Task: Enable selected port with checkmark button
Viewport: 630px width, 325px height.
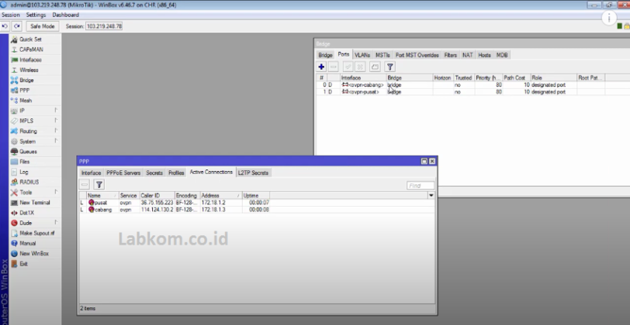Action: point(348,67)
